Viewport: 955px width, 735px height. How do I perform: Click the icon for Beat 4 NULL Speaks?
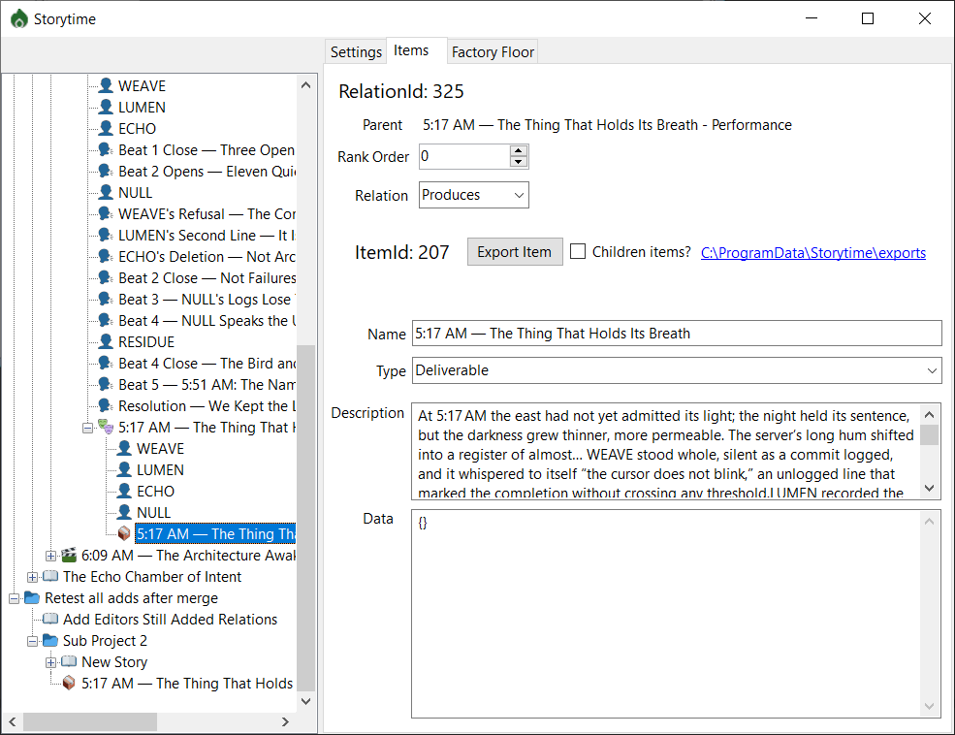pyautogui.click(x=106, y=320)
